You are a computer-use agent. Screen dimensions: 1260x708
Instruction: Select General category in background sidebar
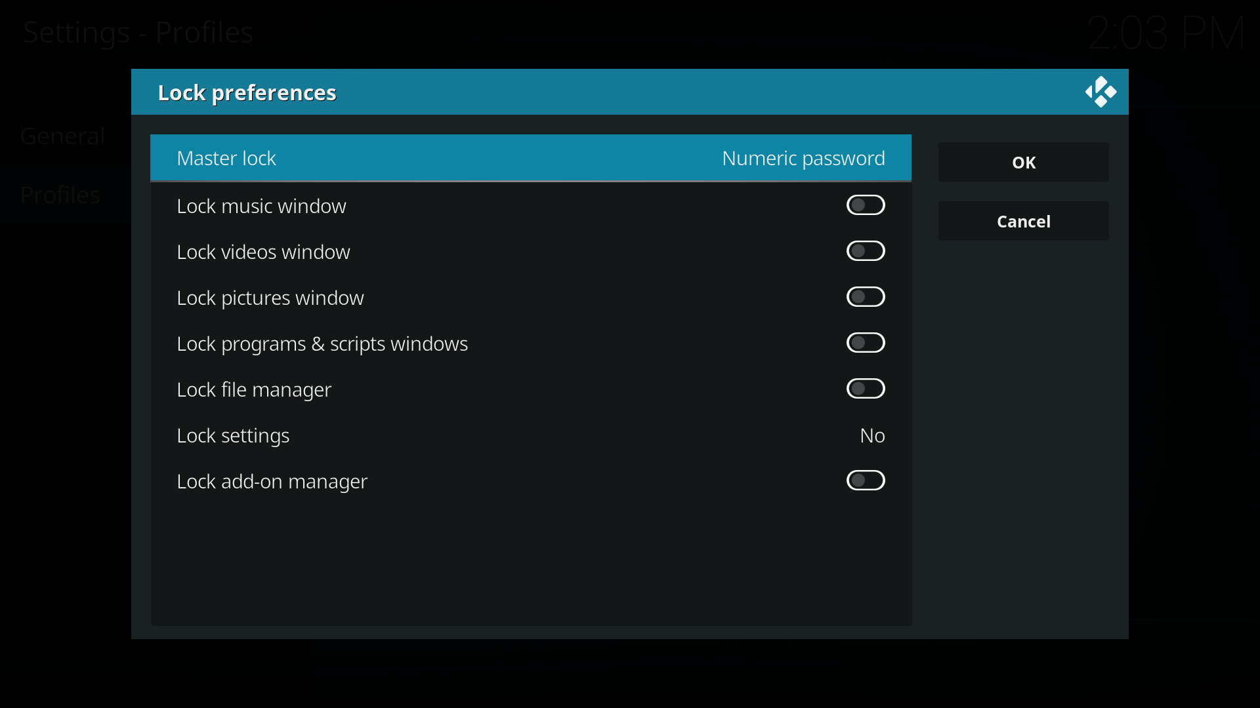coord(62,136)
